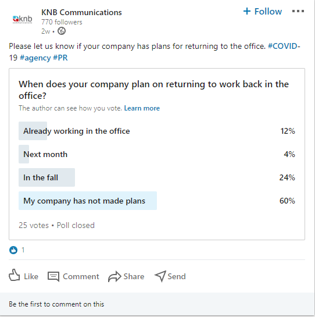Click the globe public visibility icon

click(62, 31)
